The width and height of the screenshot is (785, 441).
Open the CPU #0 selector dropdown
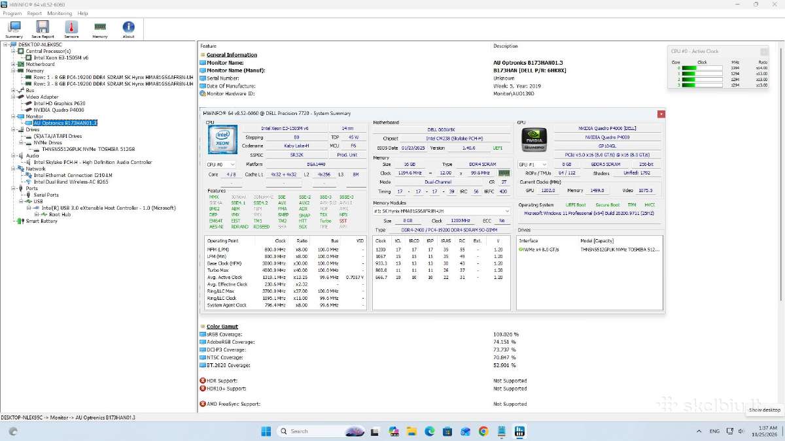coord(221,165)
